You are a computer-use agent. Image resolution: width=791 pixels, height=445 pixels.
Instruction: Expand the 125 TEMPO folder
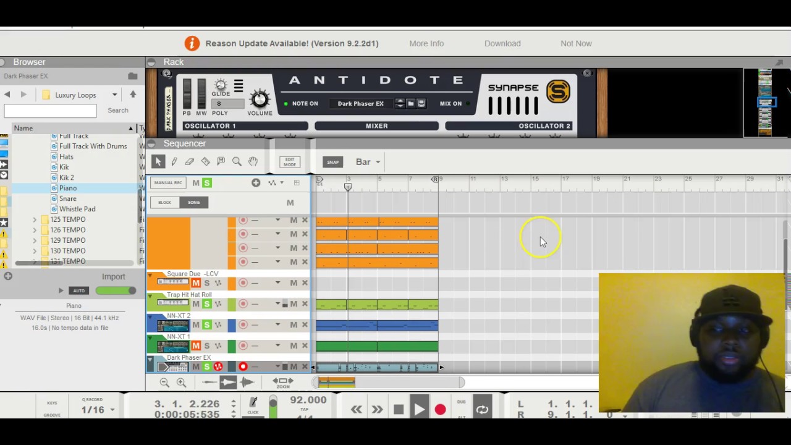click(x=35, y=219)
